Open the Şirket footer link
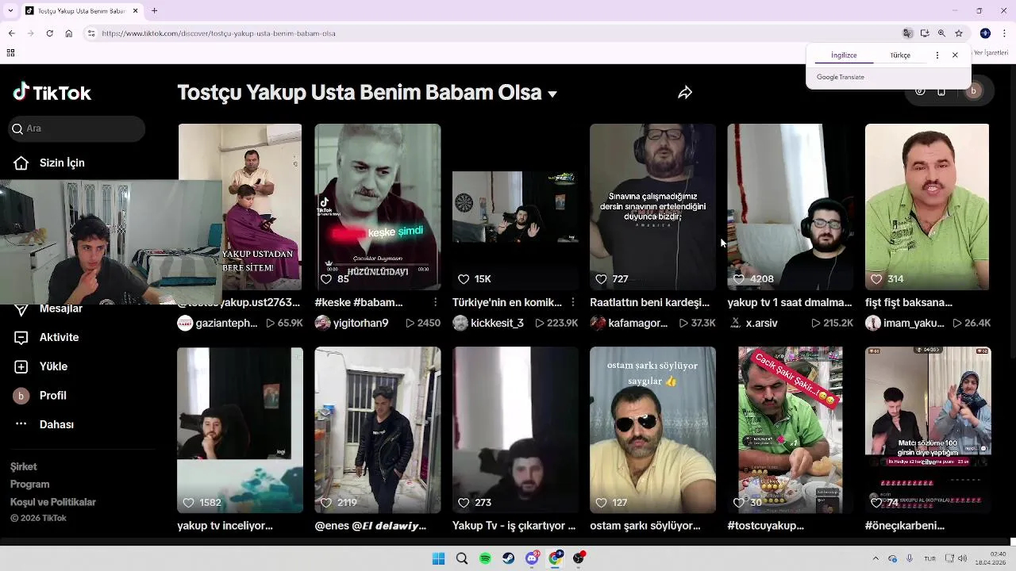This screenshot has width=1016, height=571. point(24,467)
